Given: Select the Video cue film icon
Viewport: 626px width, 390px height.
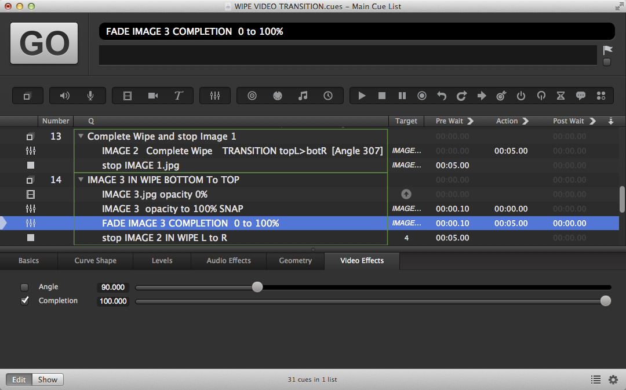Looking at the screenshot, I should point(128,96).
